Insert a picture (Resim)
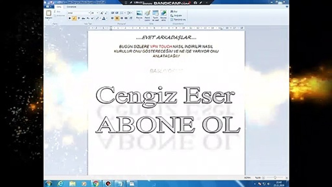 [139, 15]
